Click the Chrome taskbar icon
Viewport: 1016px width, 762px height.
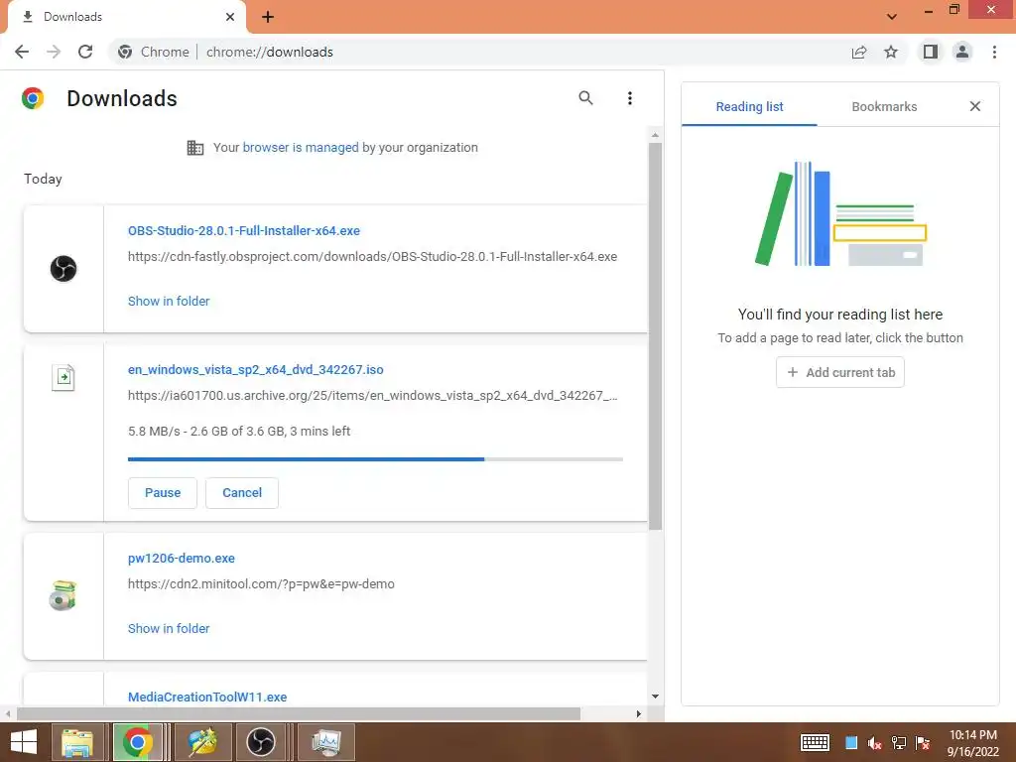[x=137, y=742]
